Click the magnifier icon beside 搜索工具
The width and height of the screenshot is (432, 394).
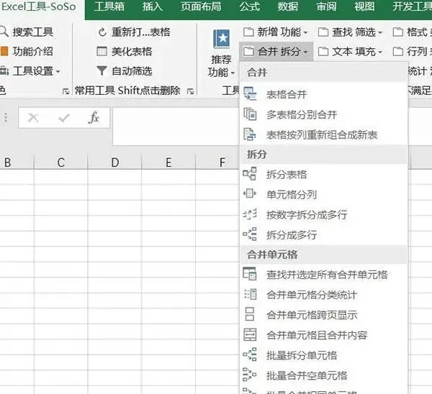[4, 32]
